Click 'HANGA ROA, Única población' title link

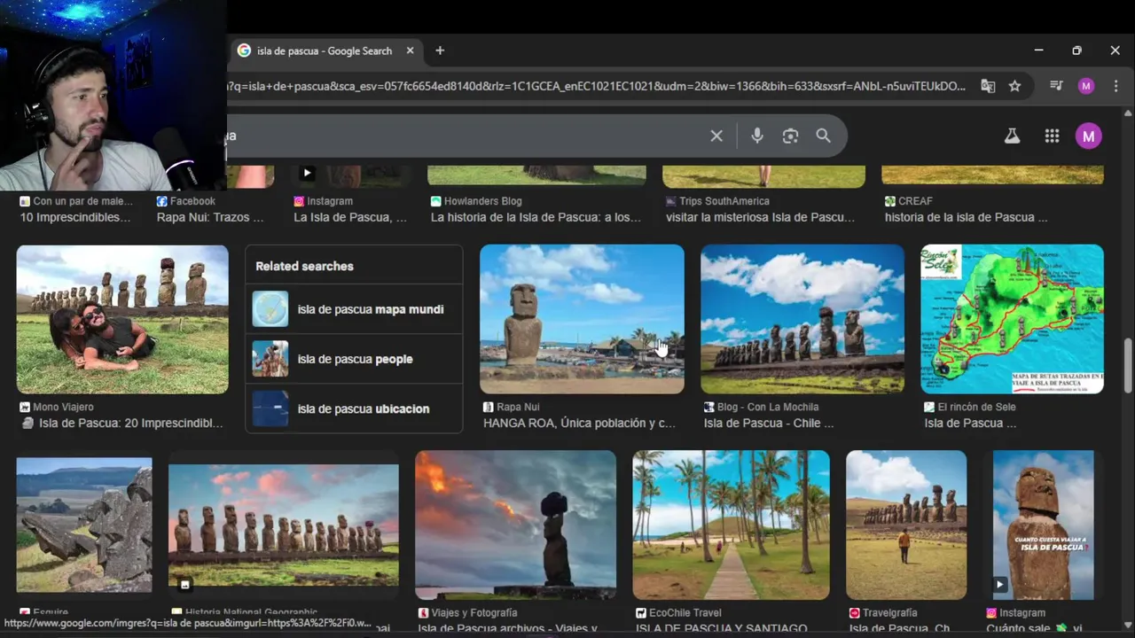click(579, 423)
